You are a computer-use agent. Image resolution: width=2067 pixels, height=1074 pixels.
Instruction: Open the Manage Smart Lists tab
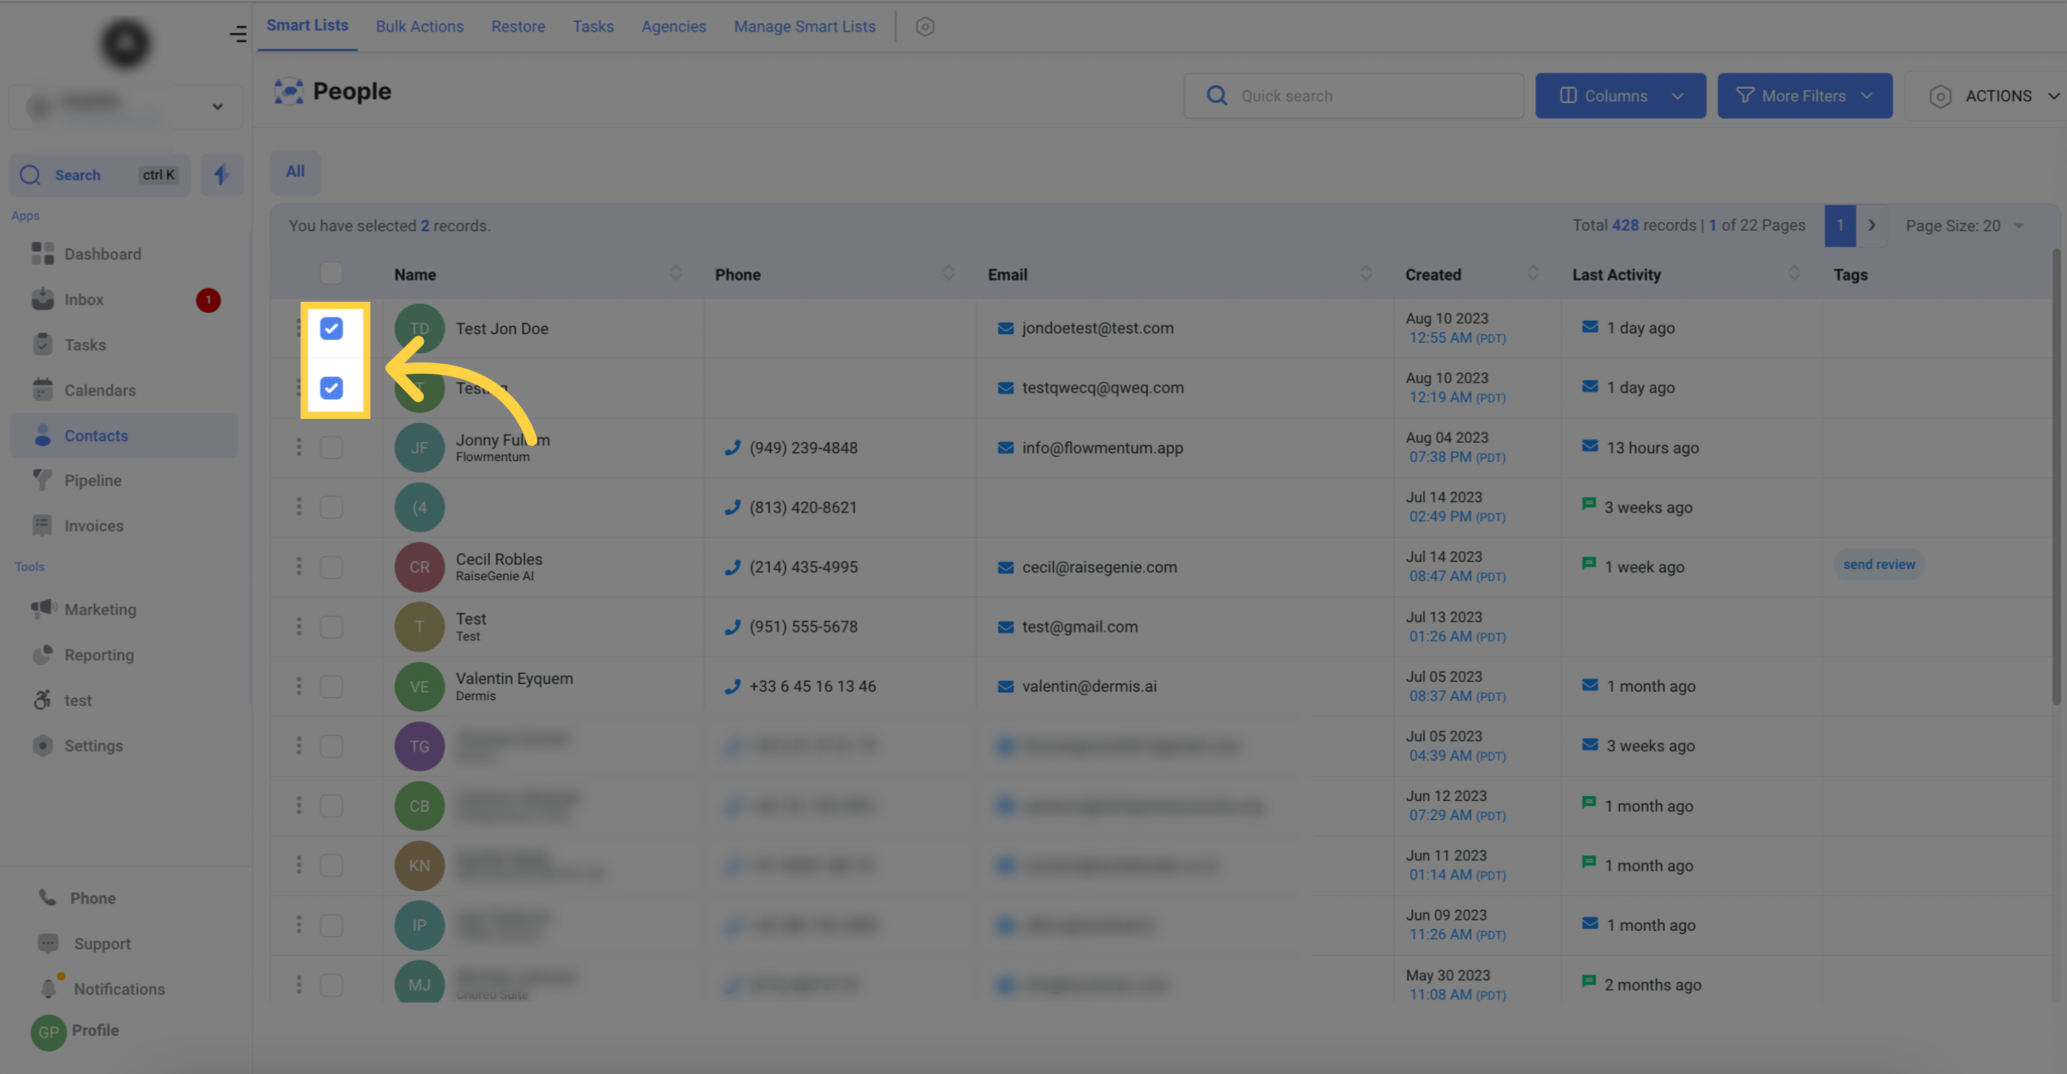(x=804, y=27)
